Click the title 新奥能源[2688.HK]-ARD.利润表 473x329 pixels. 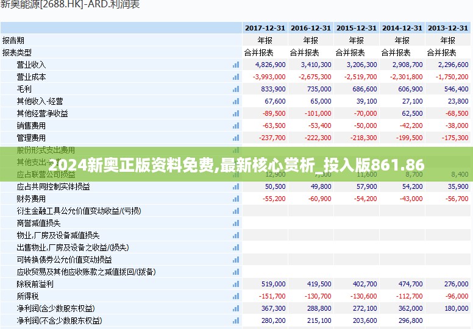70,4
